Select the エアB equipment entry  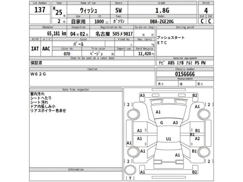[180, 63]
